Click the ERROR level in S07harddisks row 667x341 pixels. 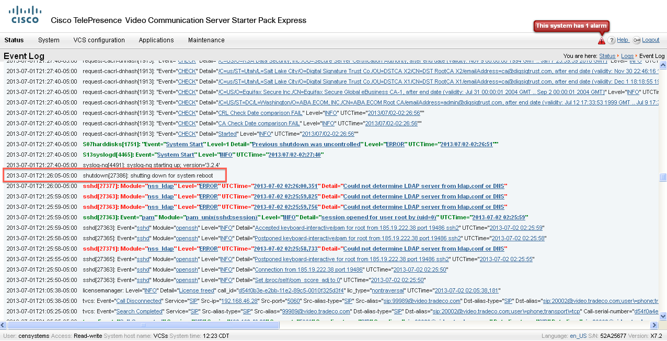click(x=394, y=144)
